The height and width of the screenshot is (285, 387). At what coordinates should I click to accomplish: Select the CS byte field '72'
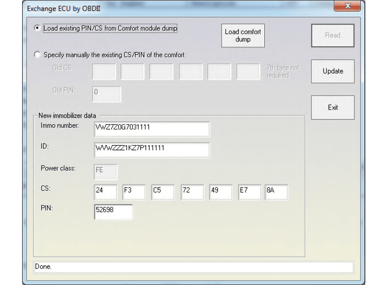(x=192, y=192)
